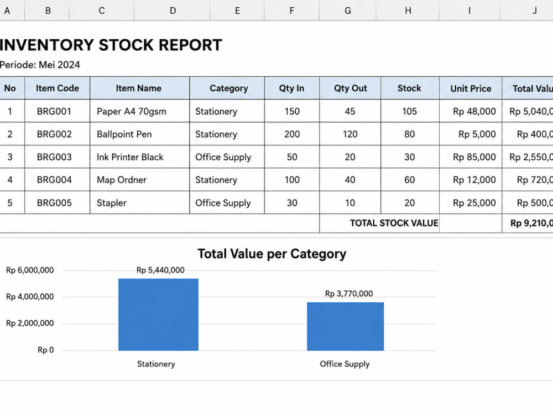Select column D header
The height and width of the screenshot is (414, 553).
coord(172,11)
